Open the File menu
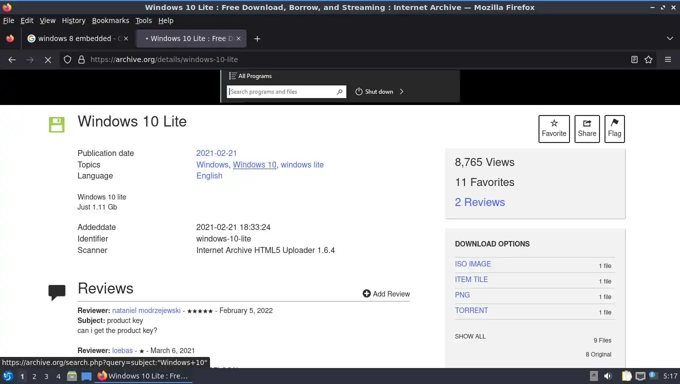The image size is (680, 384). point(8,20)
